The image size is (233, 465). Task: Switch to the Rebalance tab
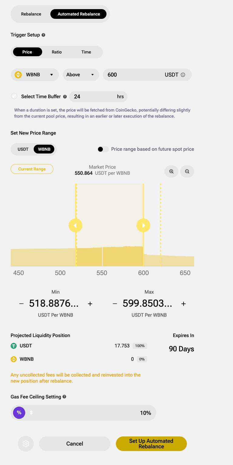[x=31, y=14]
